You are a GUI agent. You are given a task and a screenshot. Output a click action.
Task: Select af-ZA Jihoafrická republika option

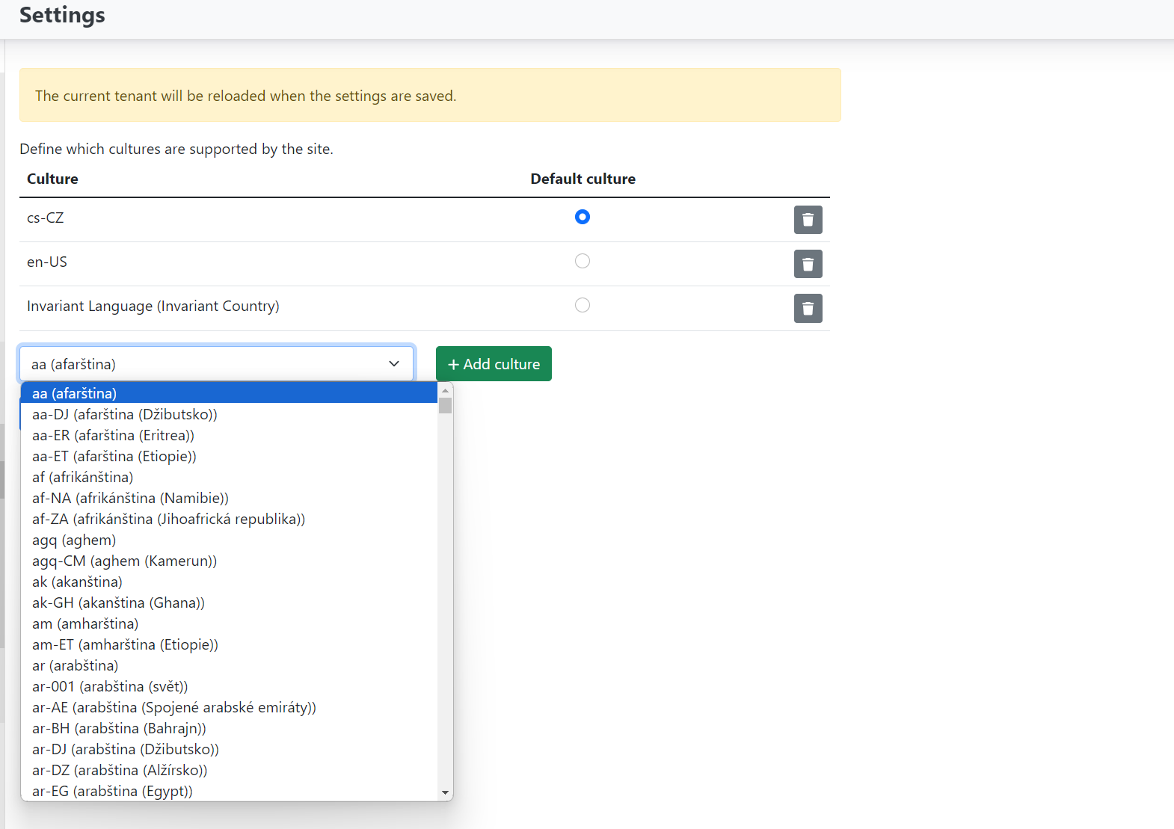168,519
